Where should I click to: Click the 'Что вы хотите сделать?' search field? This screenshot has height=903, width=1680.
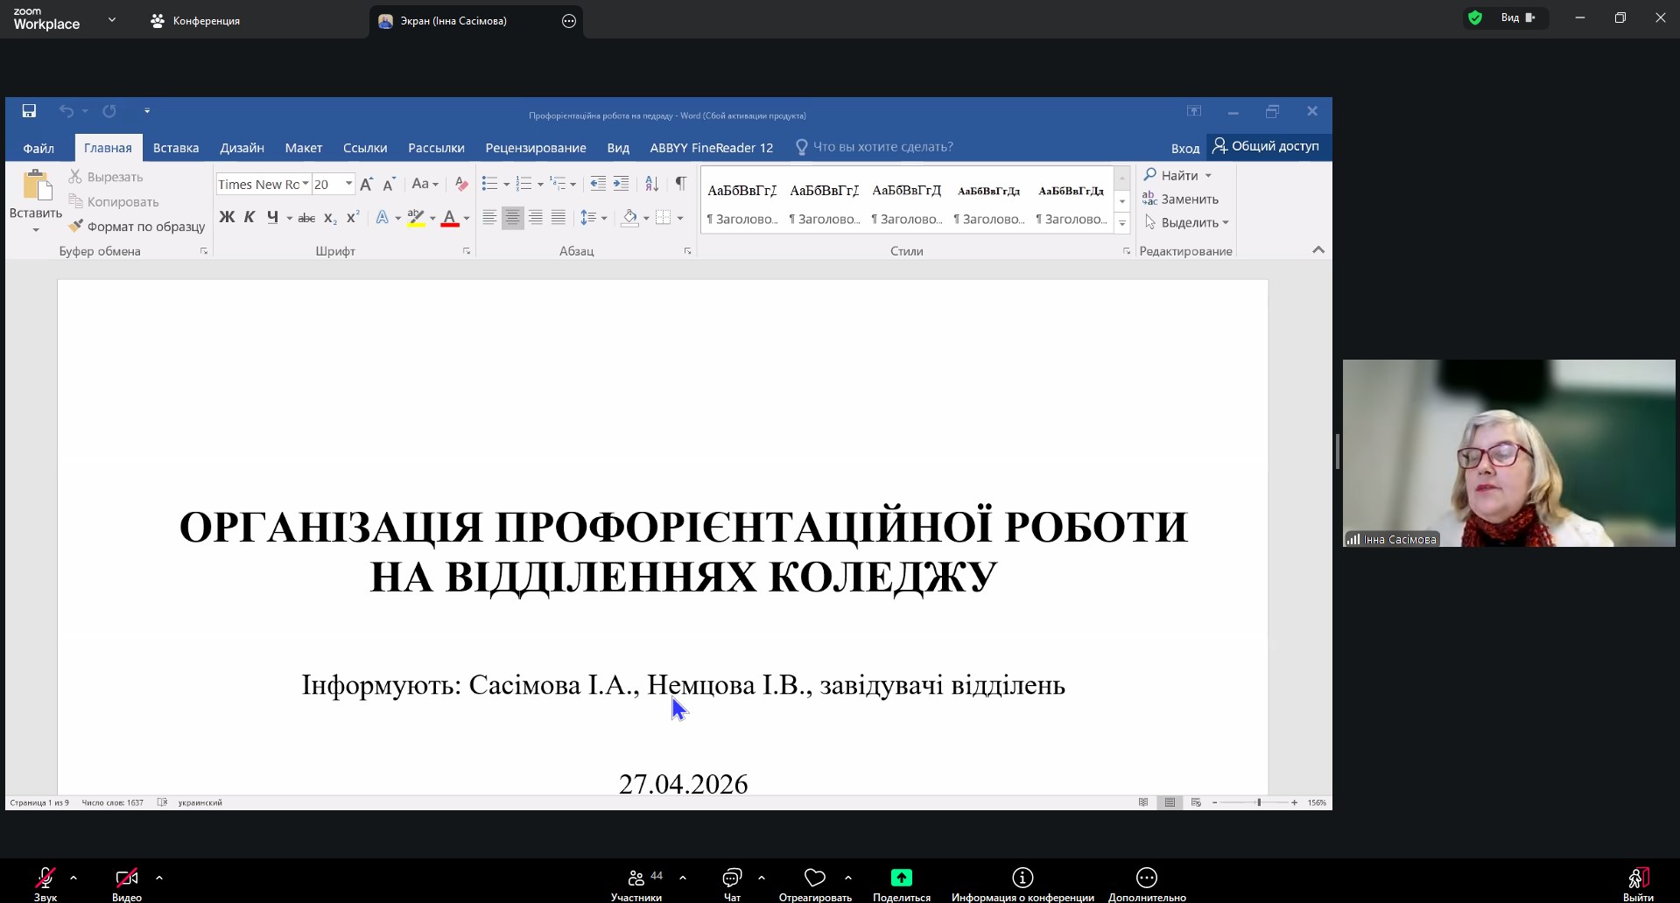(x=882, y=147)
